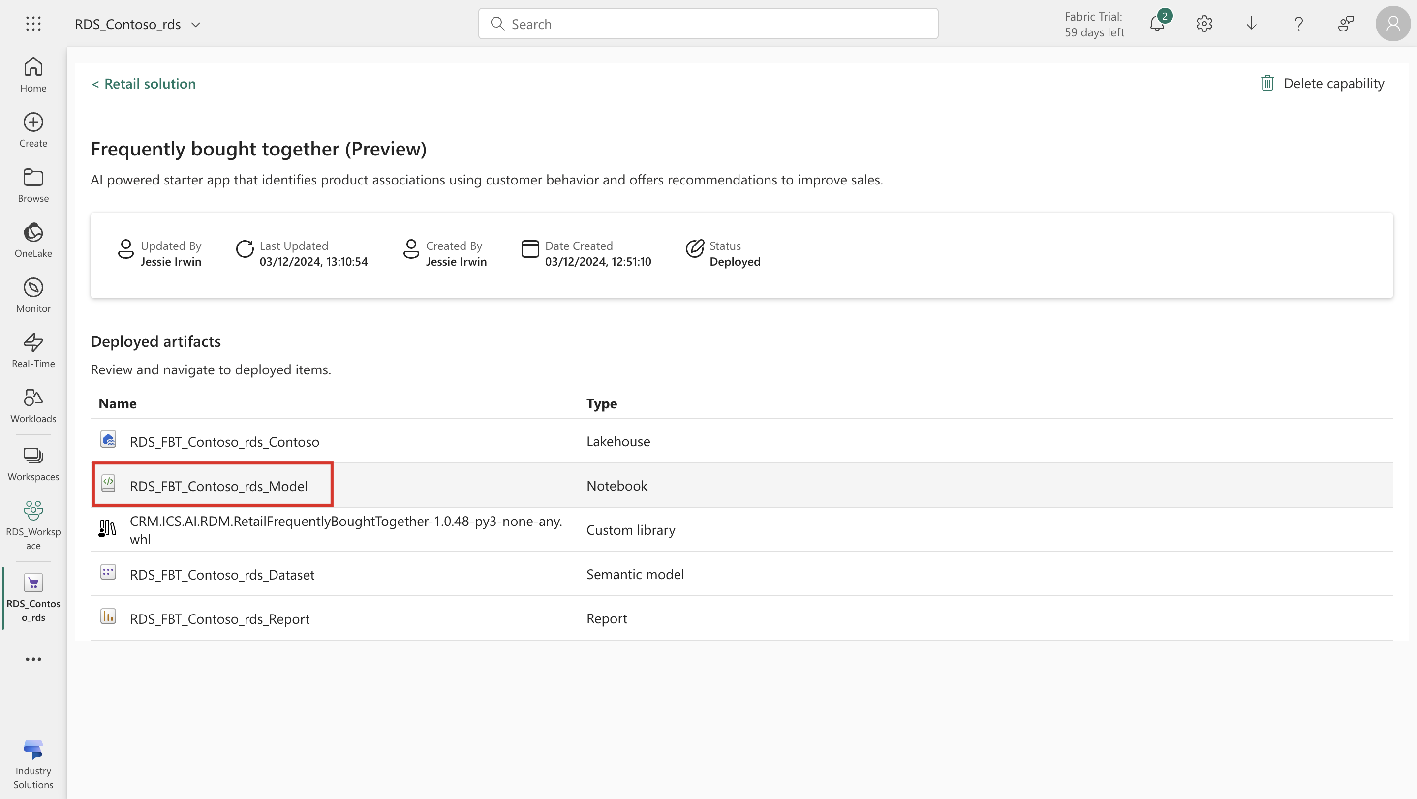Click the Notebook icon in artifacts list
Screen dimensions: 1417x799
tap(108, 483)
